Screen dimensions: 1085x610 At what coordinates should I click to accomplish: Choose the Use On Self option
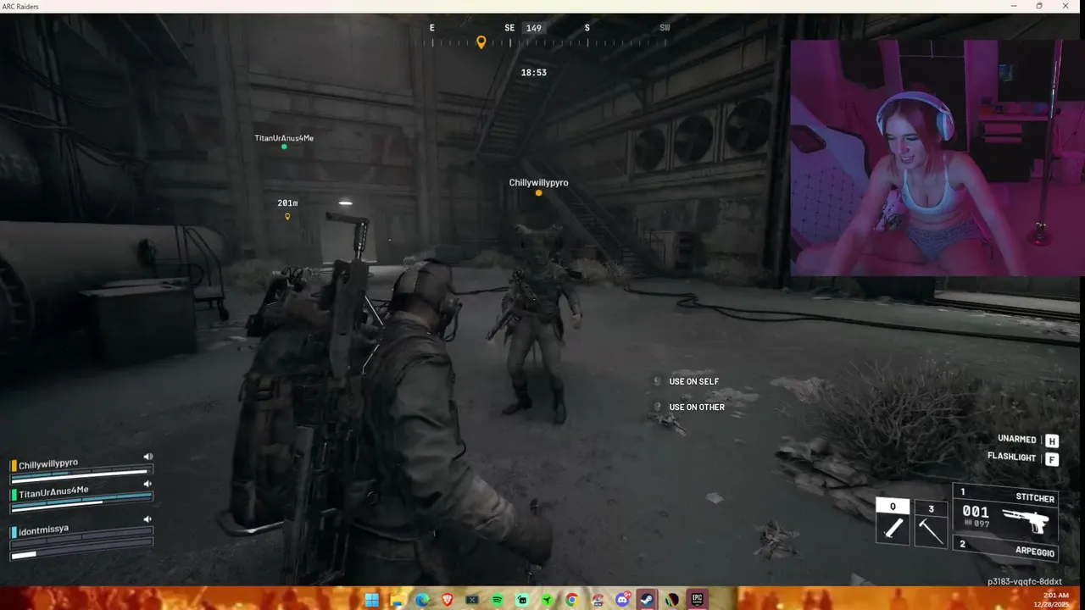pos(694,381)
